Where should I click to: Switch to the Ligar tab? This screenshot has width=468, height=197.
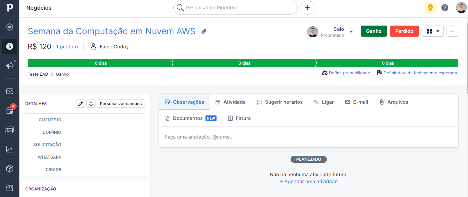pos(324,102)
